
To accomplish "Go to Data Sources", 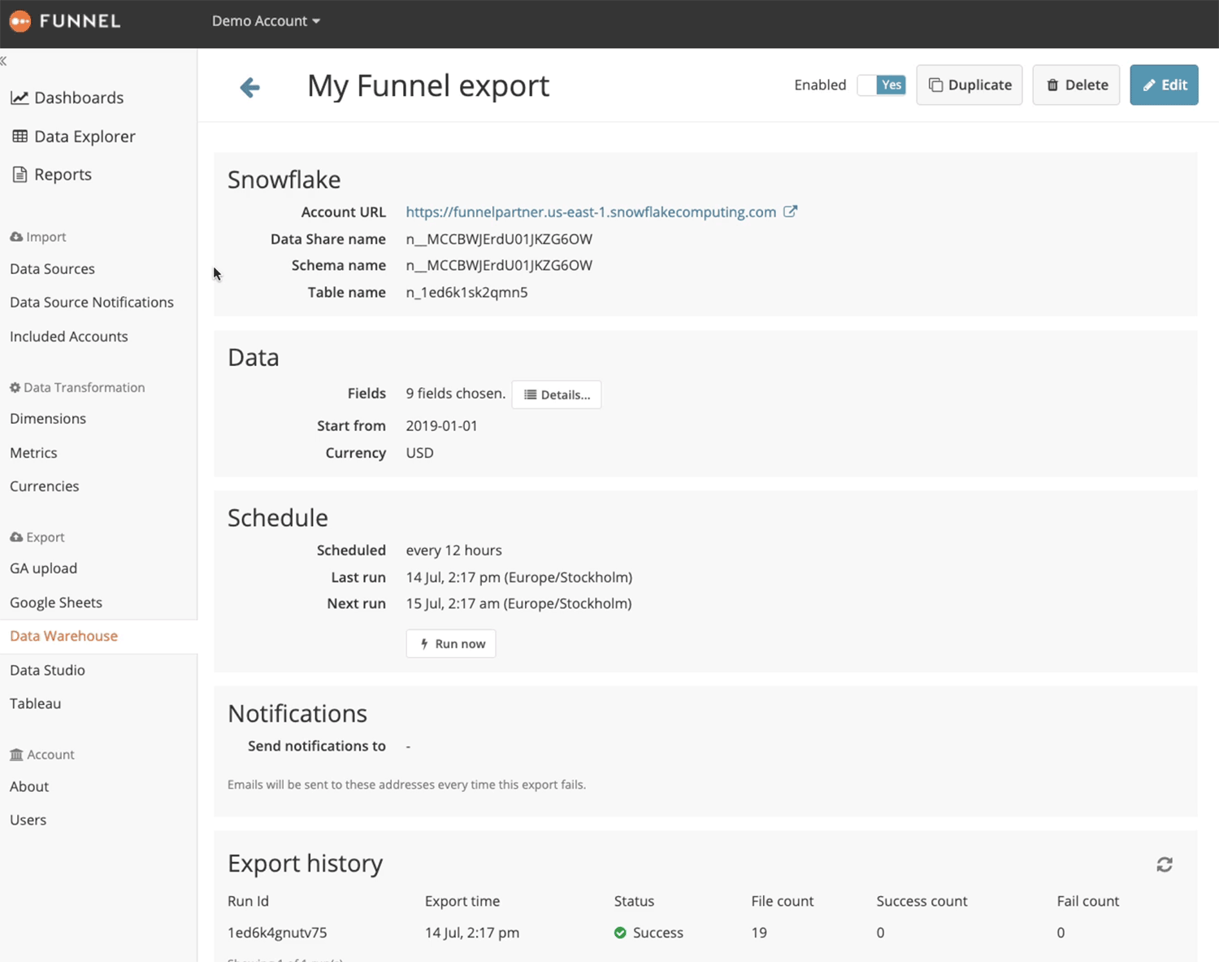I will point(52,269).
